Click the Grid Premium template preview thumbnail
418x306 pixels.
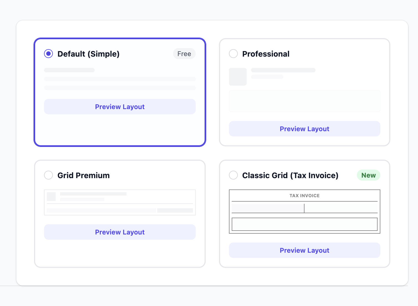click(x=120, y=202)
